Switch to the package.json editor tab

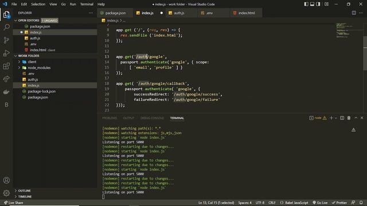[115, 13]
